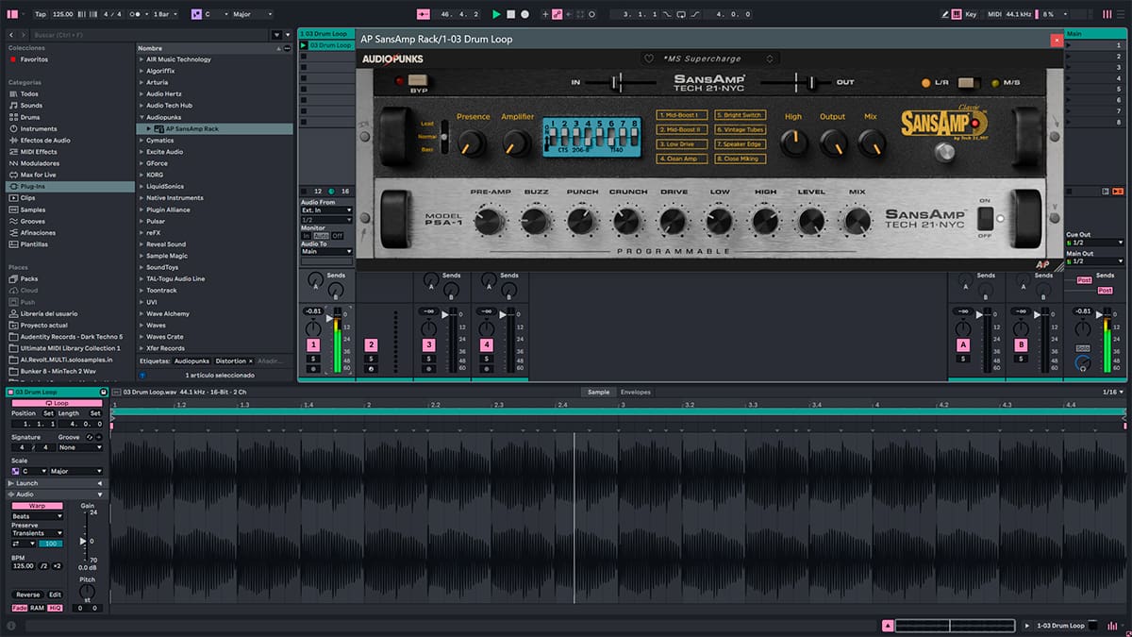
Task: Click the pink track 3 activator button
Action: point(429,345)
